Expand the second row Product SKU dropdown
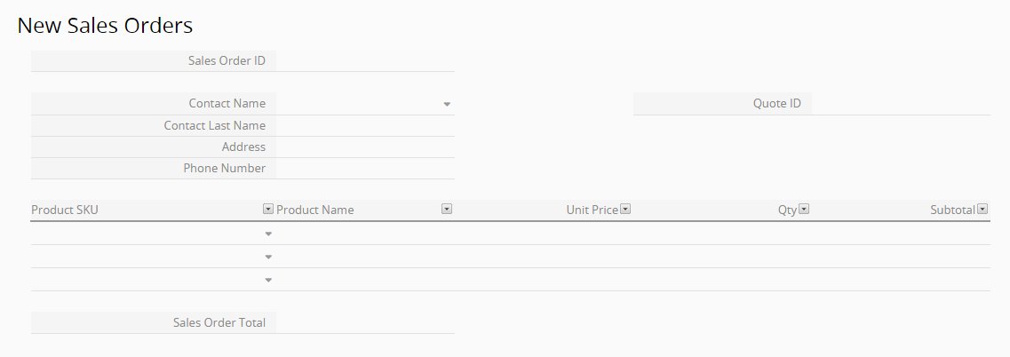This screenshot has height=357, width=1010. tap(268, 258)
